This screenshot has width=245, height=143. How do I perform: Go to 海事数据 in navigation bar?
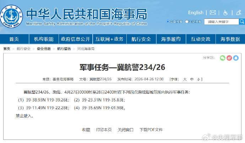[230, 39]
